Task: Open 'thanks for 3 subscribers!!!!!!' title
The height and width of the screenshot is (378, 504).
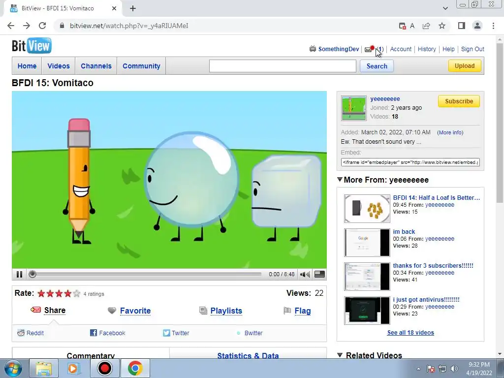Action: 433,265
